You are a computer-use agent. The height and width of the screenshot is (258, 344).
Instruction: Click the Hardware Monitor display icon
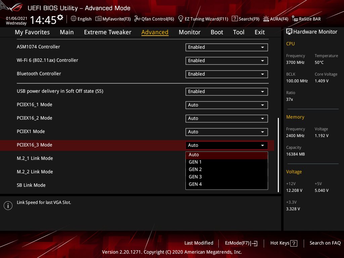289,32
